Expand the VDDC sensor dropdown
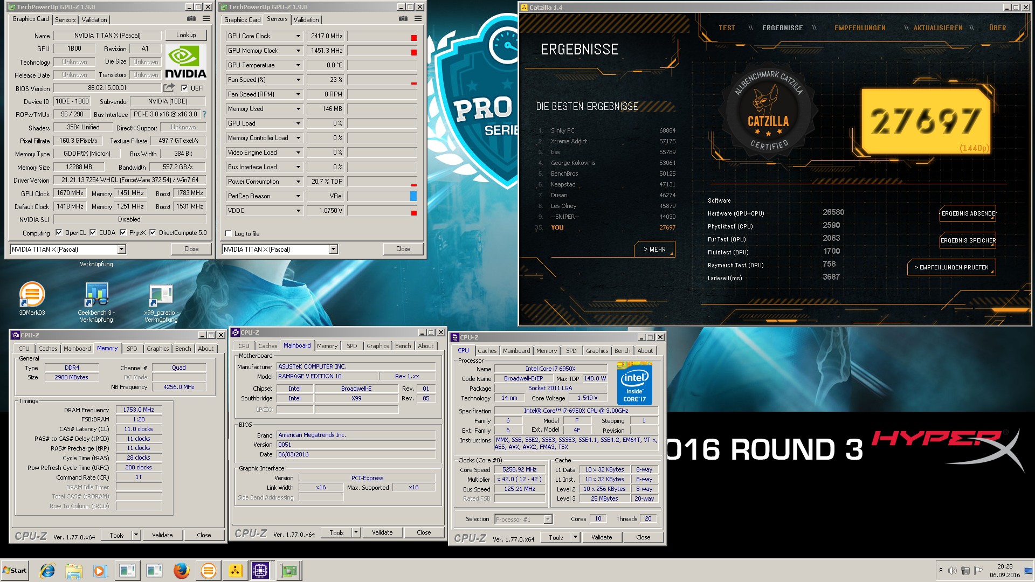 298,211
